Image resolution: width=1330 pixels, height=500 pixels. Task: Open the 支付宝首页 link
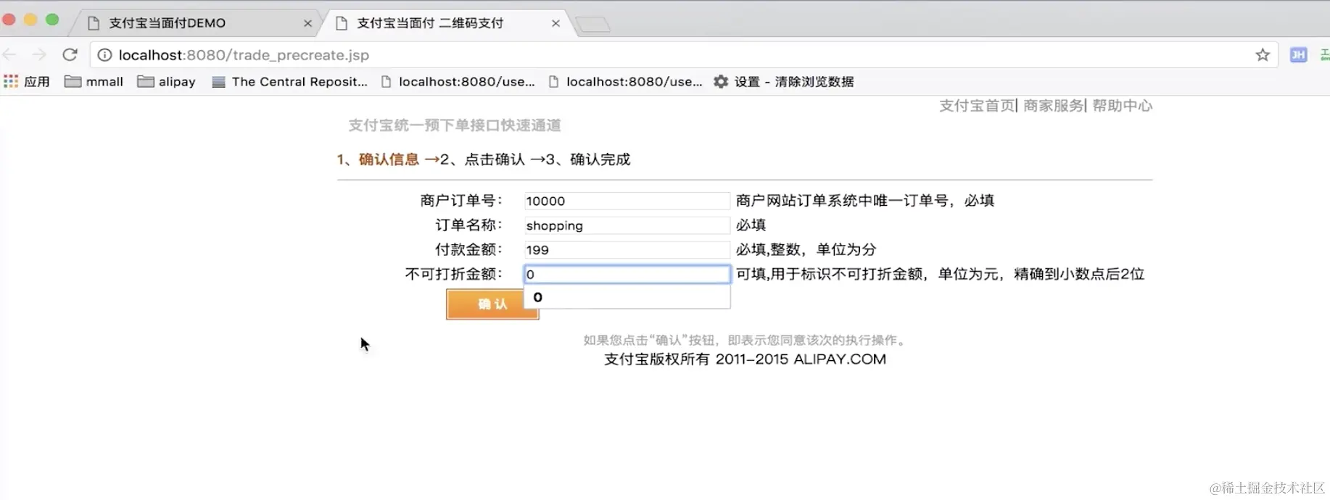click(x=978, y=106)
